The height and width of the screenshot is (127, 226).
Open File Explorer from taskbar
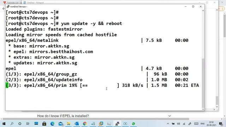point(69,123)
